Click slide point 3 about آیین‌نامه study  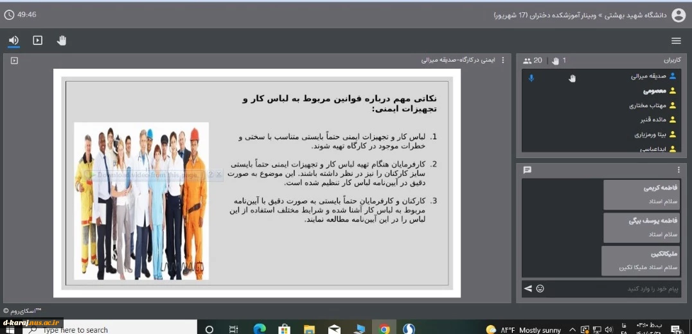click(x=333, y=210)
